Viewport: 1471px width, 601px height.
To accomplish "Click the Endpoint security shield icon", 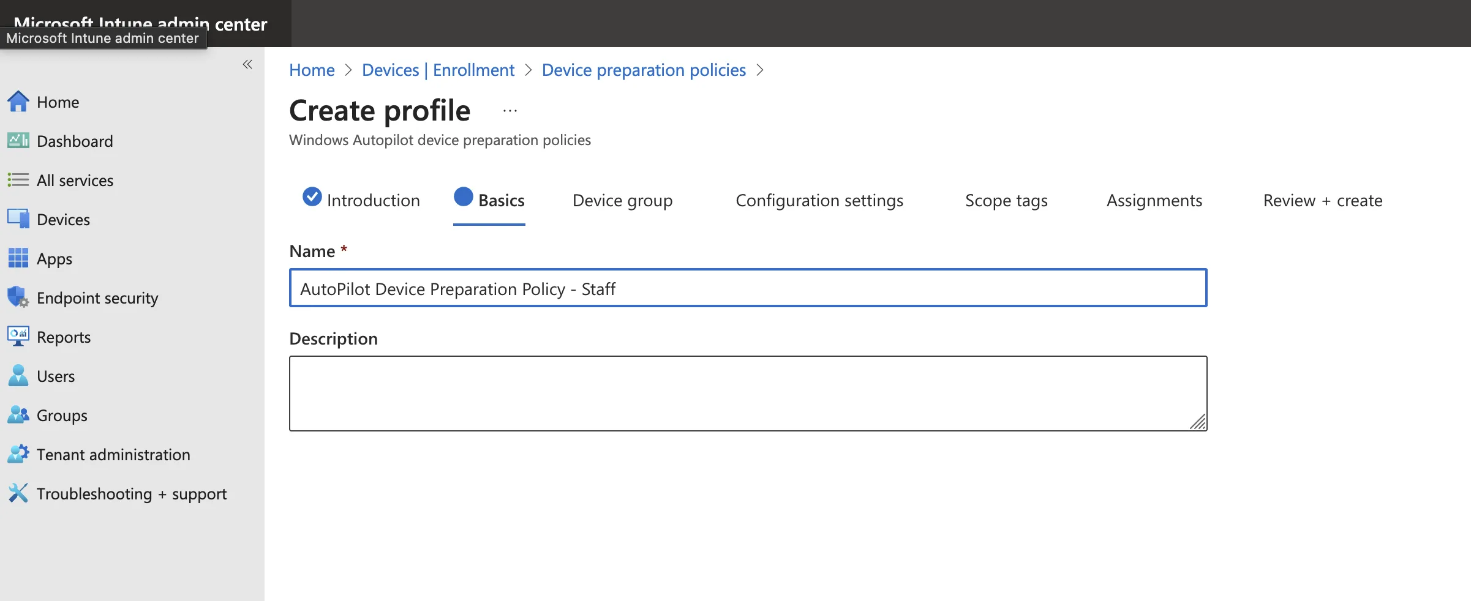I will pos(18,297).
